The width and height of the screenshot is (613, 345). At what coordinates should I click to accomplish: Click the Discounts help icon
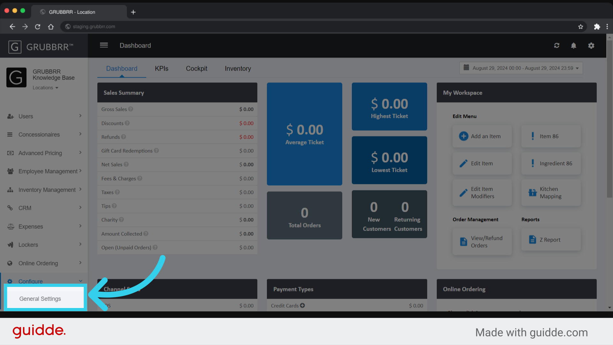[127, 123]
